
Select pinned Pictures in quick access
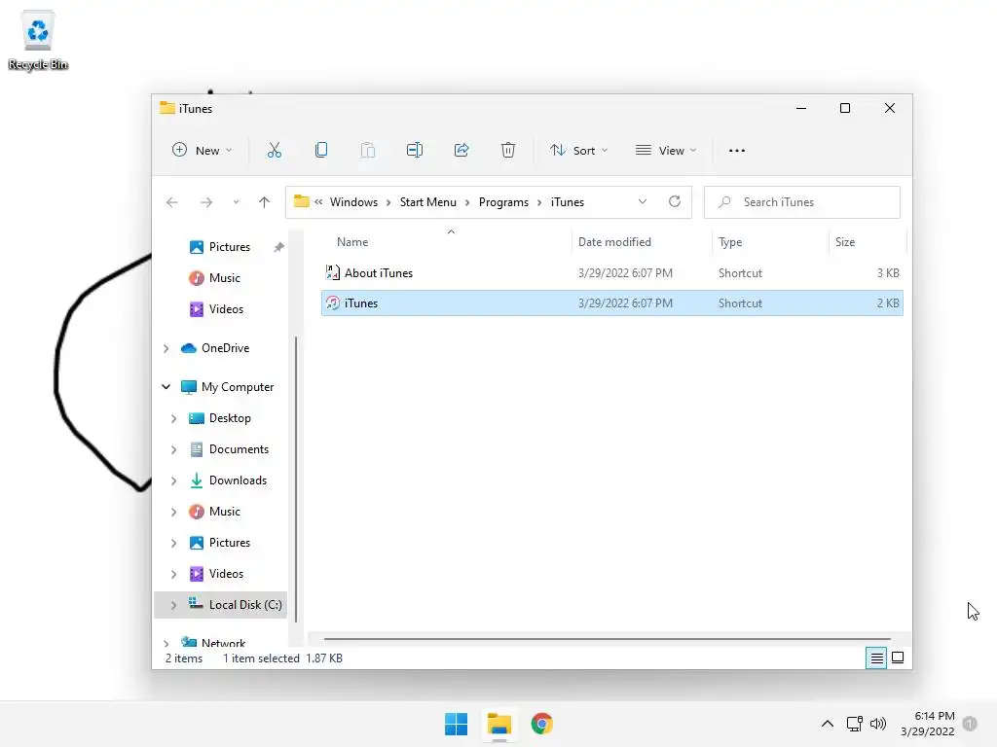point(230,247)
